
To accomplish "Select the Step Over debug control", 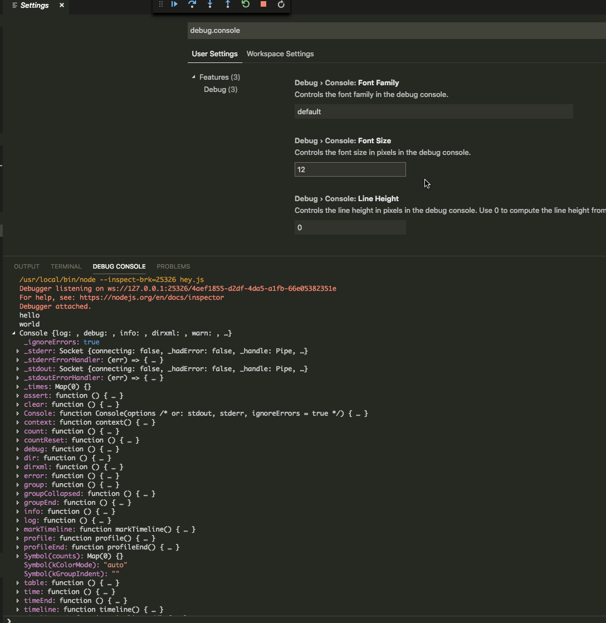I will [x=192, y=4].
